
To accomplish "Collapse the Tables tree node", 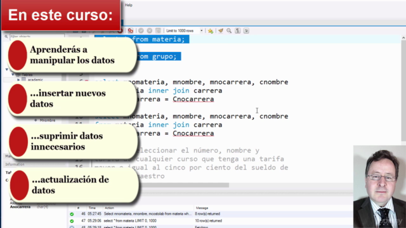I will pos(13,75).
